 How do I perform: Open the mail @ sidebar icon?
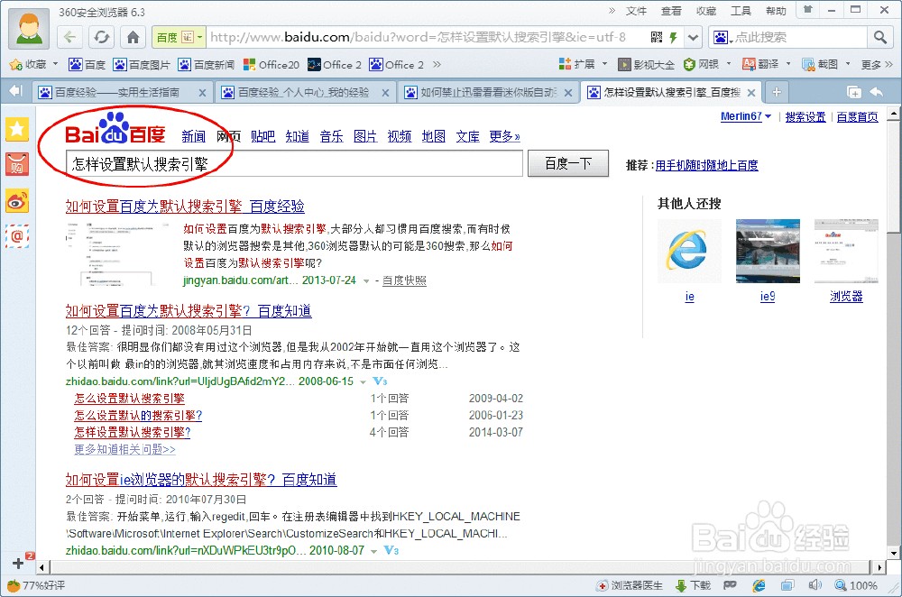click(17, 235)
